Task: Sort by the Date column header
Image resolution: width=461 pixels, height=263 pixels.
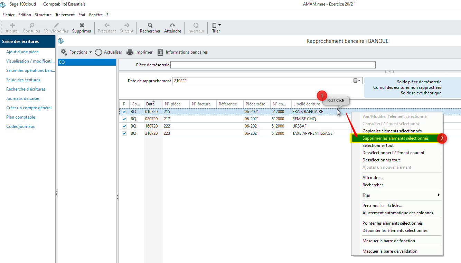Action: click(x=151, y=104)
